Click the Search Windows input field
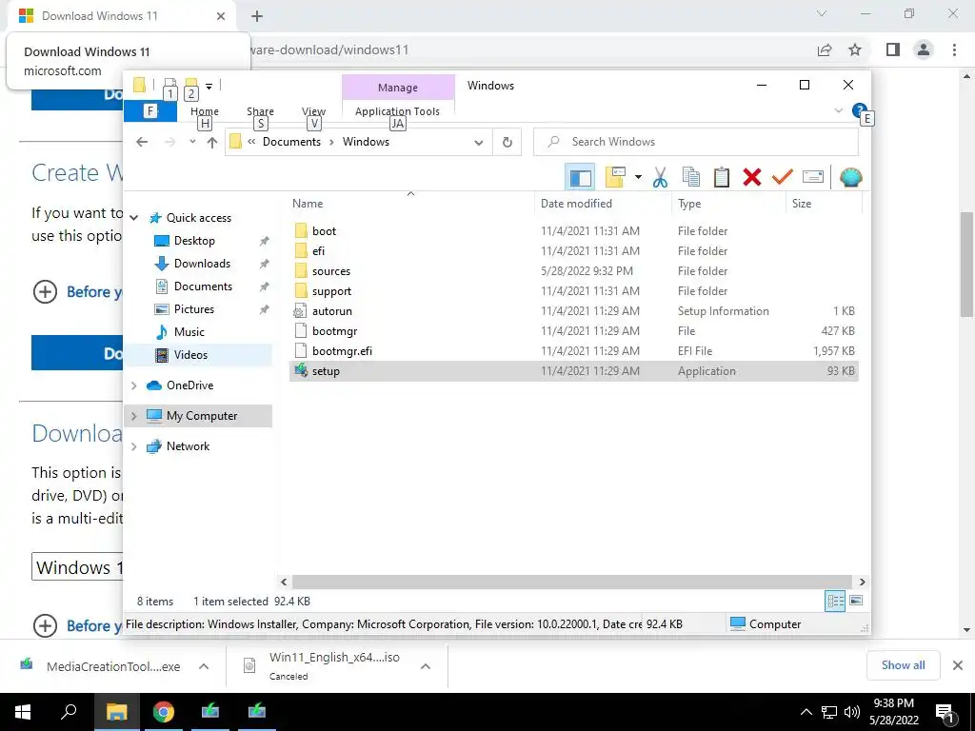 (x=696, y=142)
